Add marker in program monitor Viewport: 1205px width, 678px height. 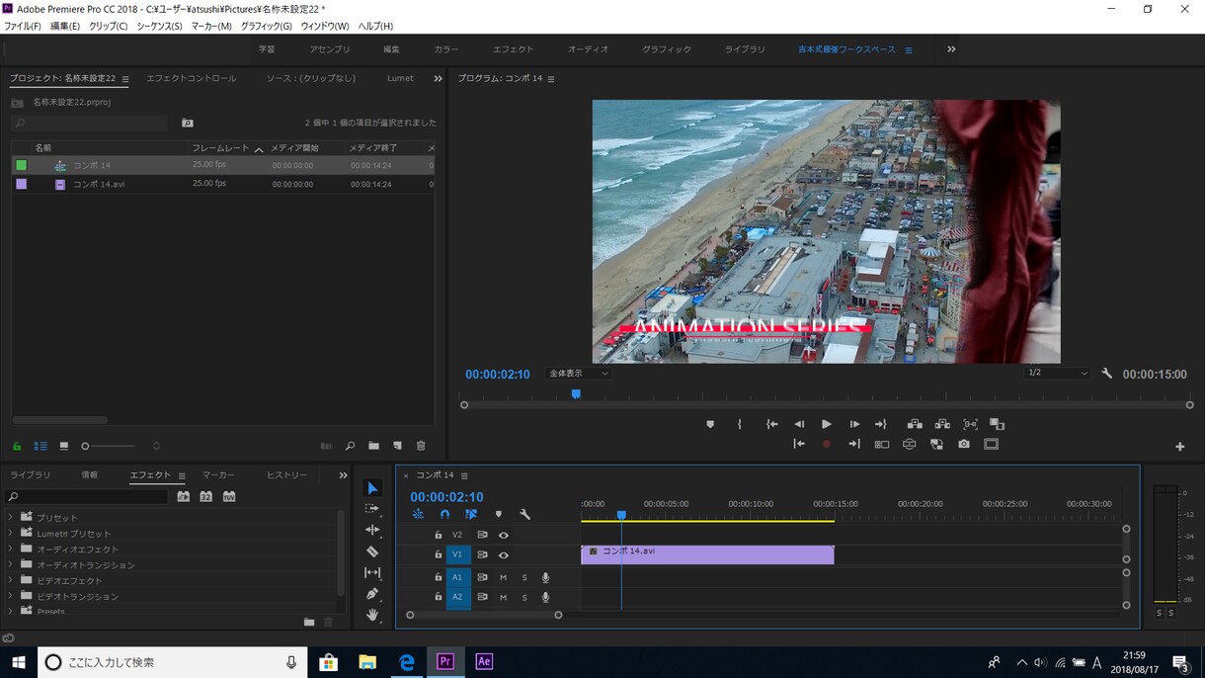click(710, 424)
